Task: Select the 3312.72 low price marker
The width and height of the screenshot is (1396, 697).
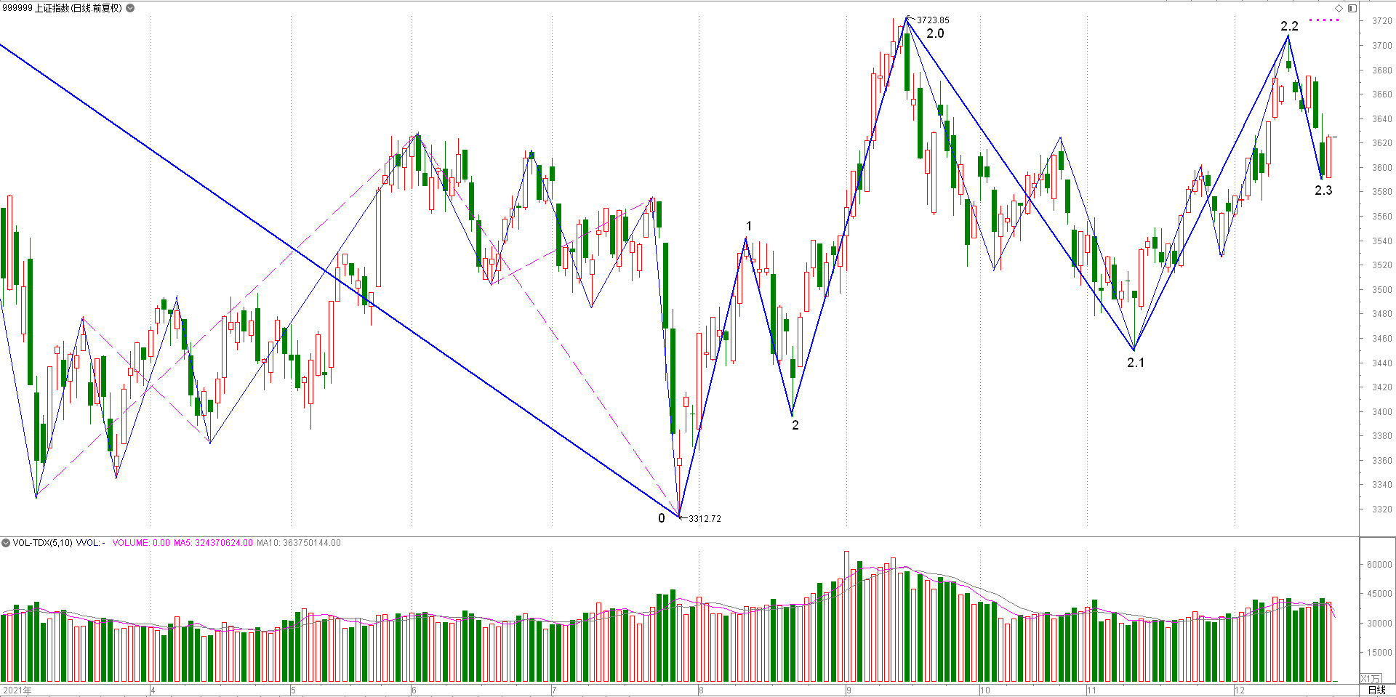Action: click(705, 518)
